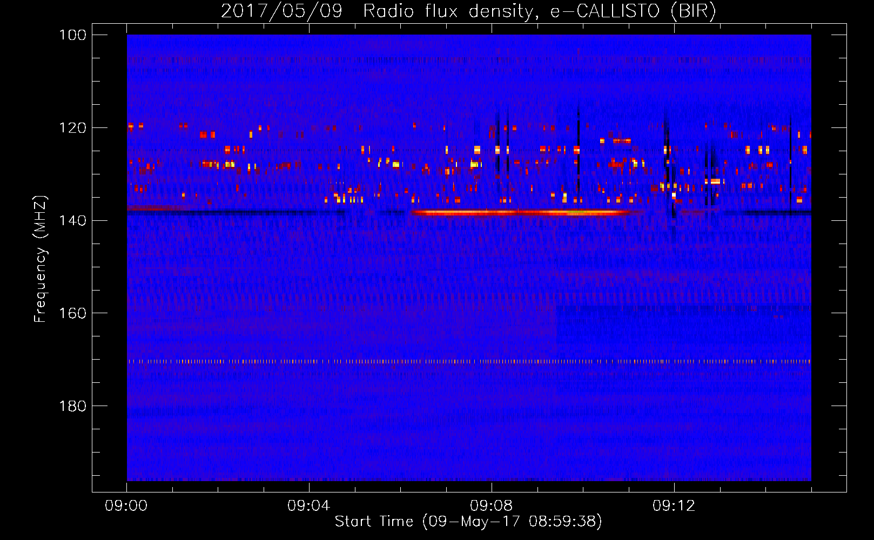Click the '09:04' time tick label
This screenshot has height=540, width=874.
(309, 506)
